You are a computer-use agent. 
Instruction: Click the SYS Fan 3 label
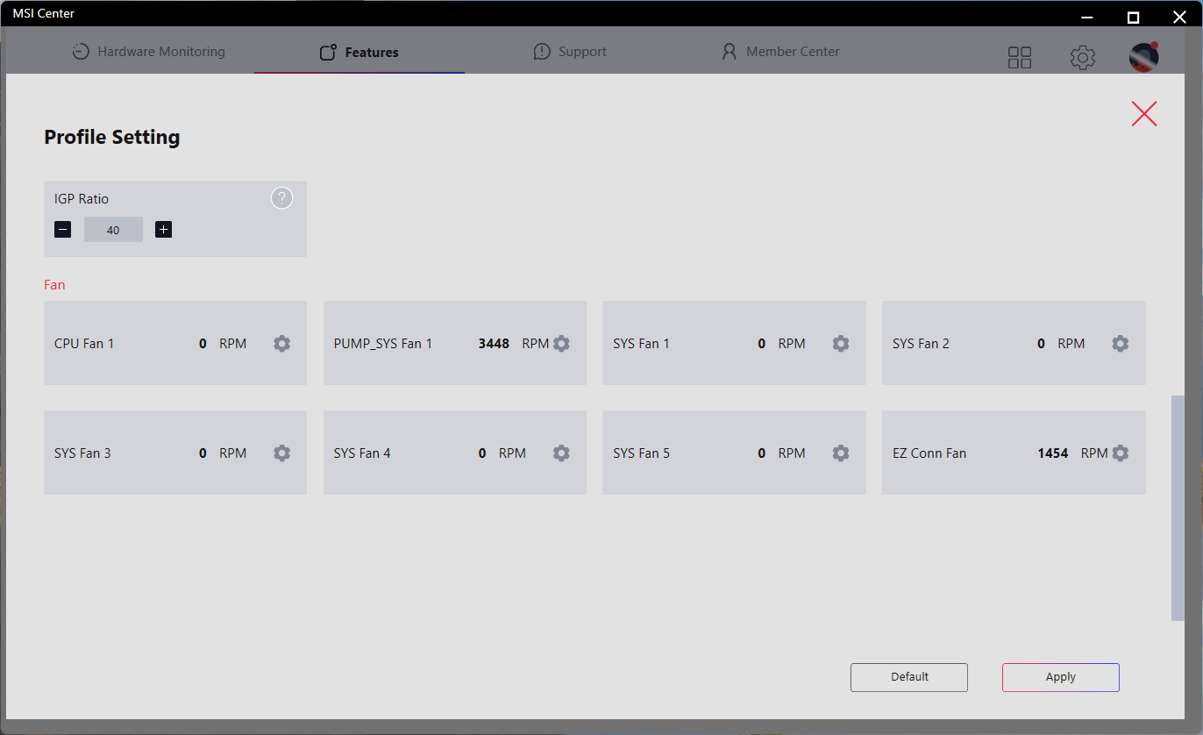coord(82,453)
